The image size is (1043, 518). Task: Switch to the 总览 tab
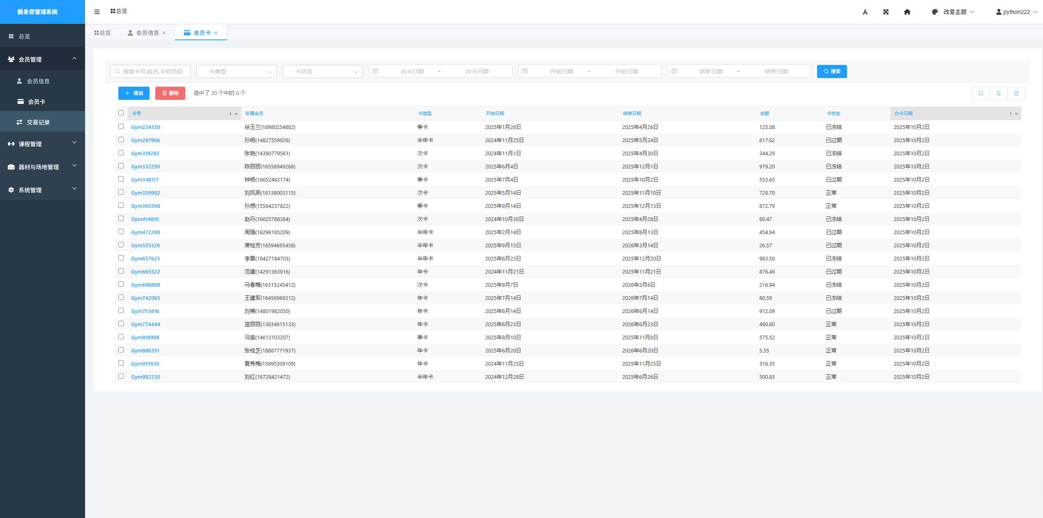[103, 33]
